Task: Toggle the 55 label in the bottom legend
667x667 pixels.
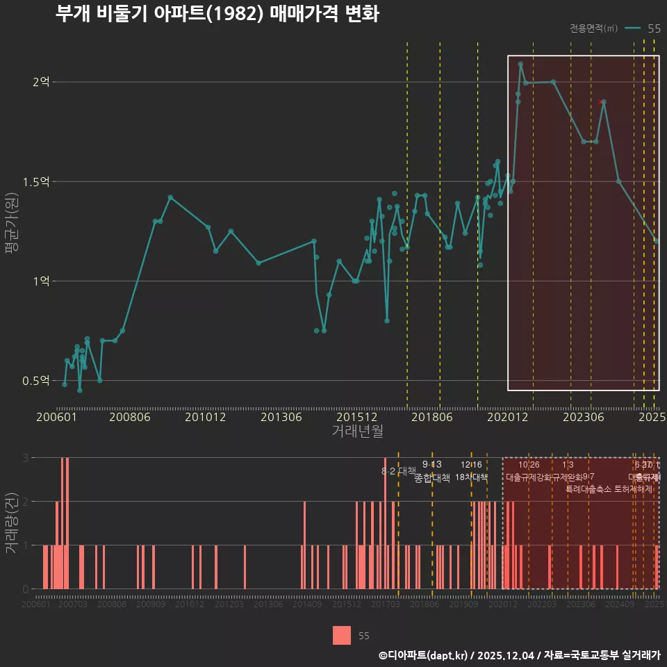Action: pyautogui.click(x=364, y=636)
